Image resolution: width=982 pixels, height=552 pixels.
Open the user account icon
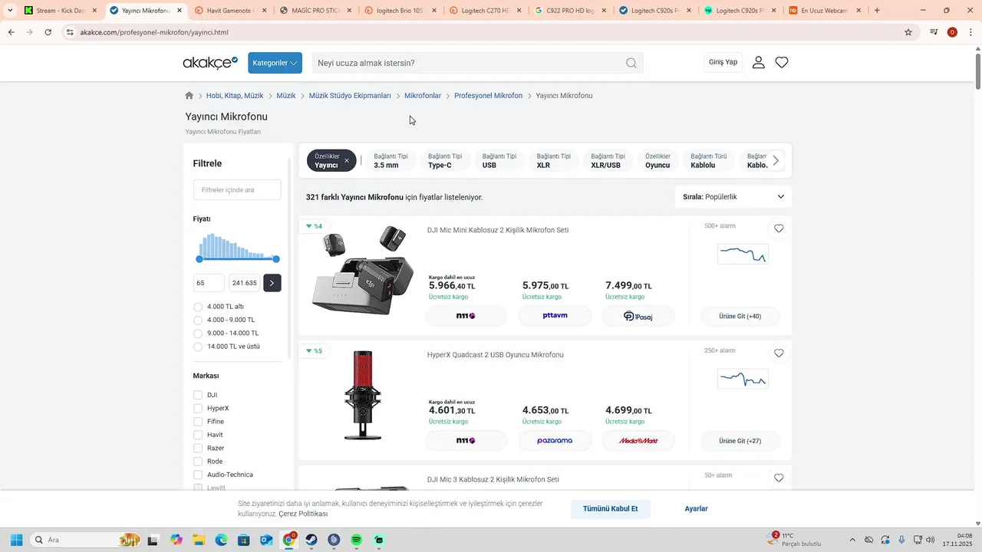(x=758, y=62)
